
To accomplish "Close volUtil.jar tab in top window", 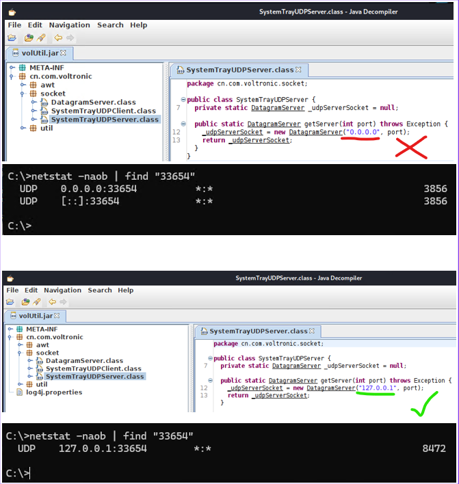I will (64, 53).
